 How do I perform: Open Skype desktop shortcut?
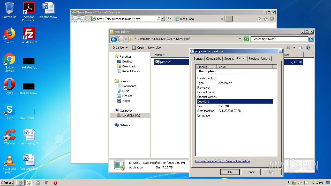[9, 112]
